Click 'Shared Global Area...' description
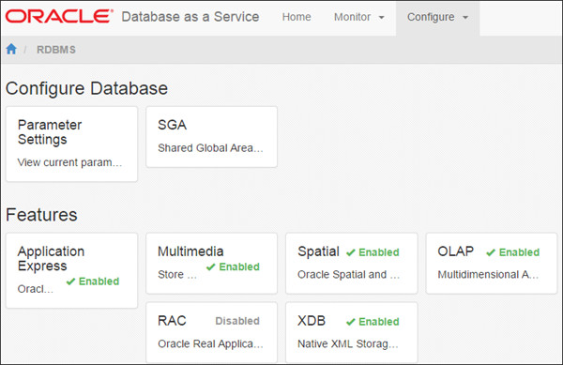 tap(210, 148)
